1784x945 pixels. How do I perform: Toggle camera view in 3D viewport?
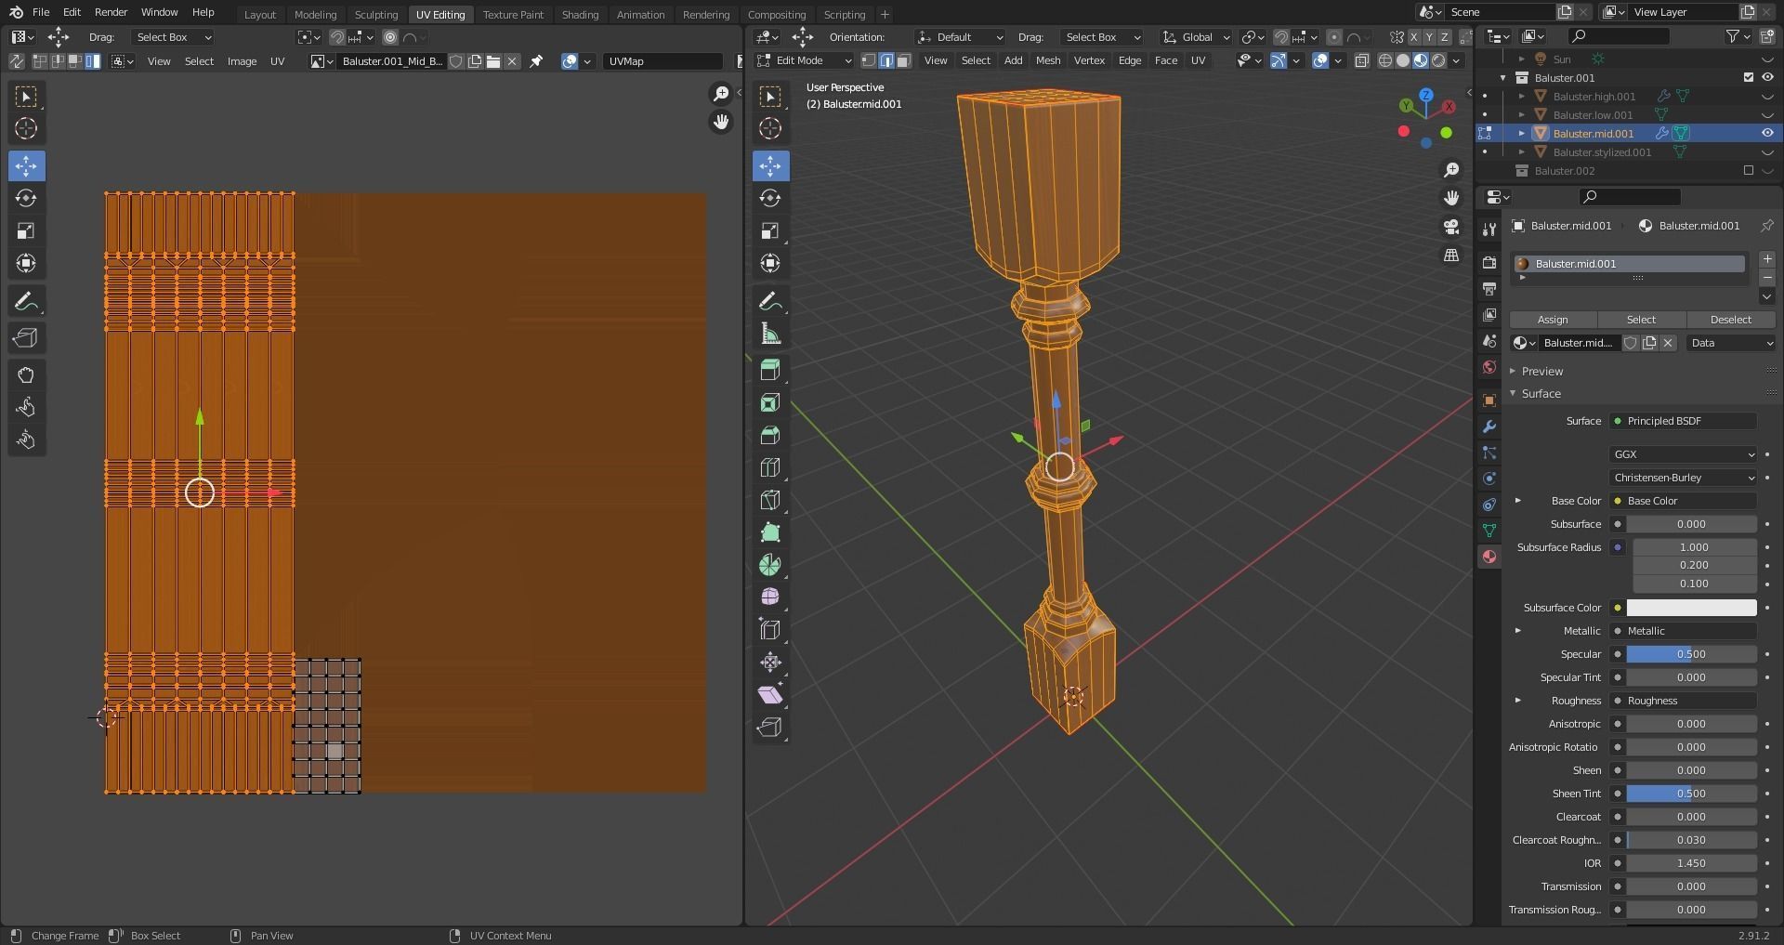(x=1451, y=227)
